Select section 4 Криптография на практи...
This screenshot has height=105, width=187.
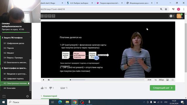(14, 68)
